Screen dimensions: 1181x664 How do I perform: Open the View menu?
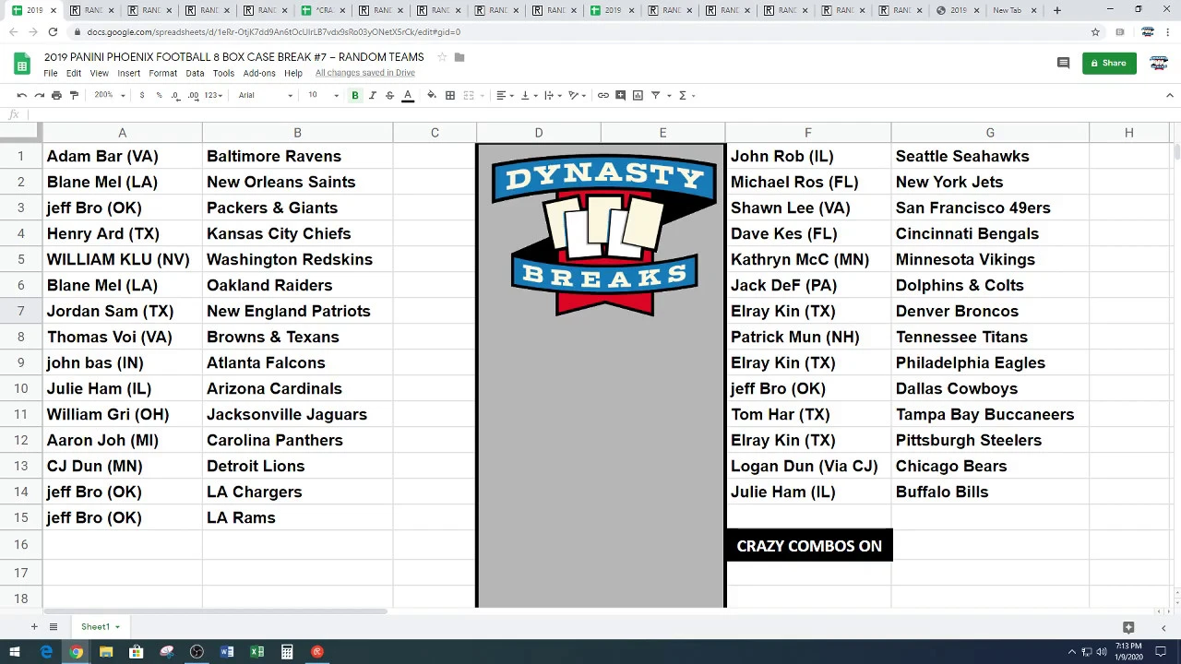pyautogui.click(x=99, y=73)
